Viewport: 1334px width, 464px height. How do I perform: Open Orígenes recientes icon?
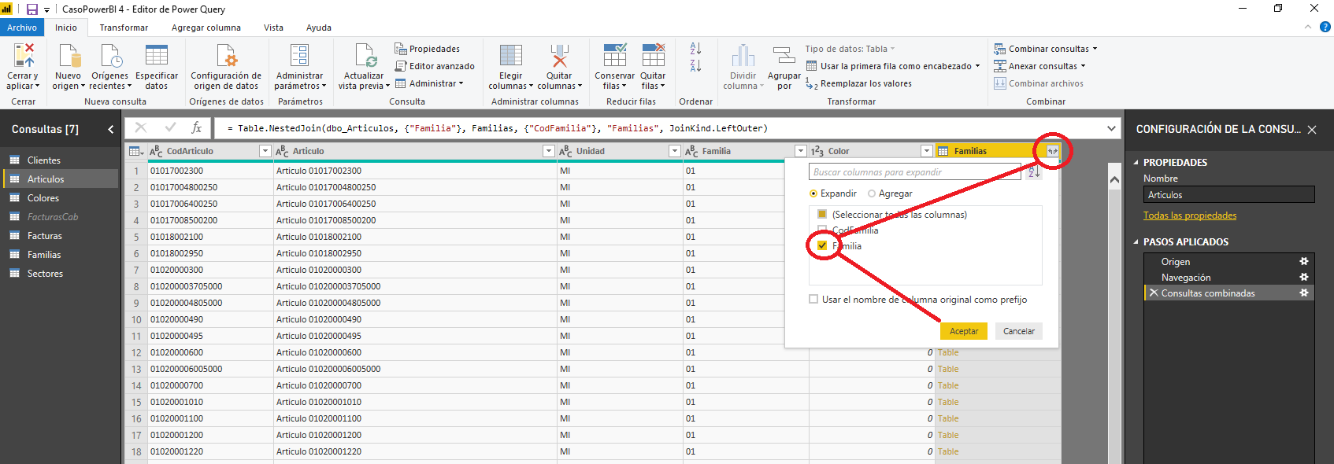[110, 57]
